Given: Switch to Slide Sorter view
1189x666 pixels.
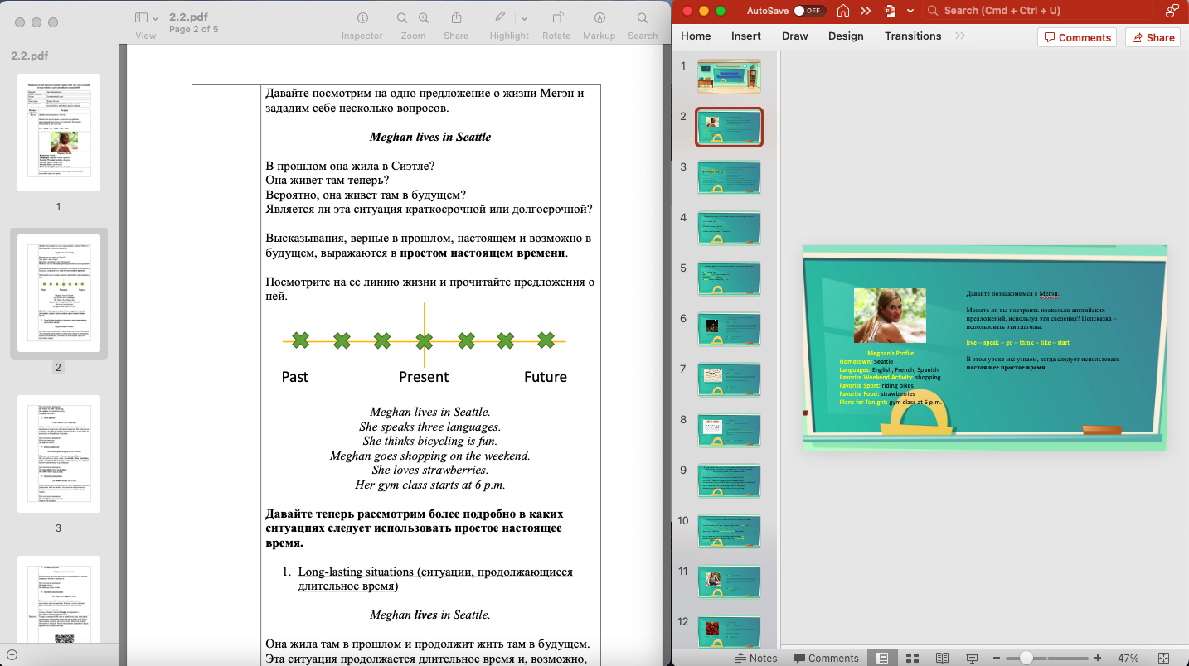Looking at the screenshot, I should [912, 658].
